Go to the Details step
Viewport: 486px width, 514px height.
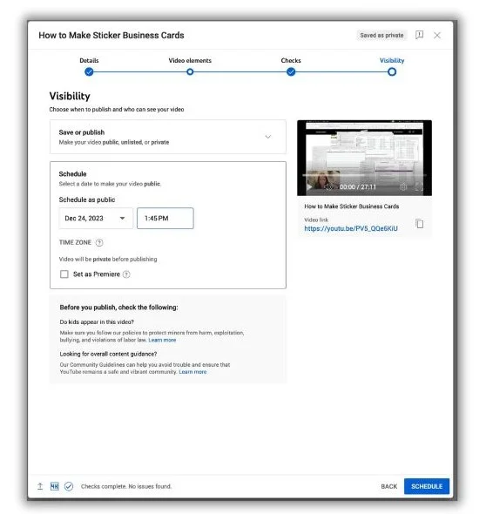89,71
